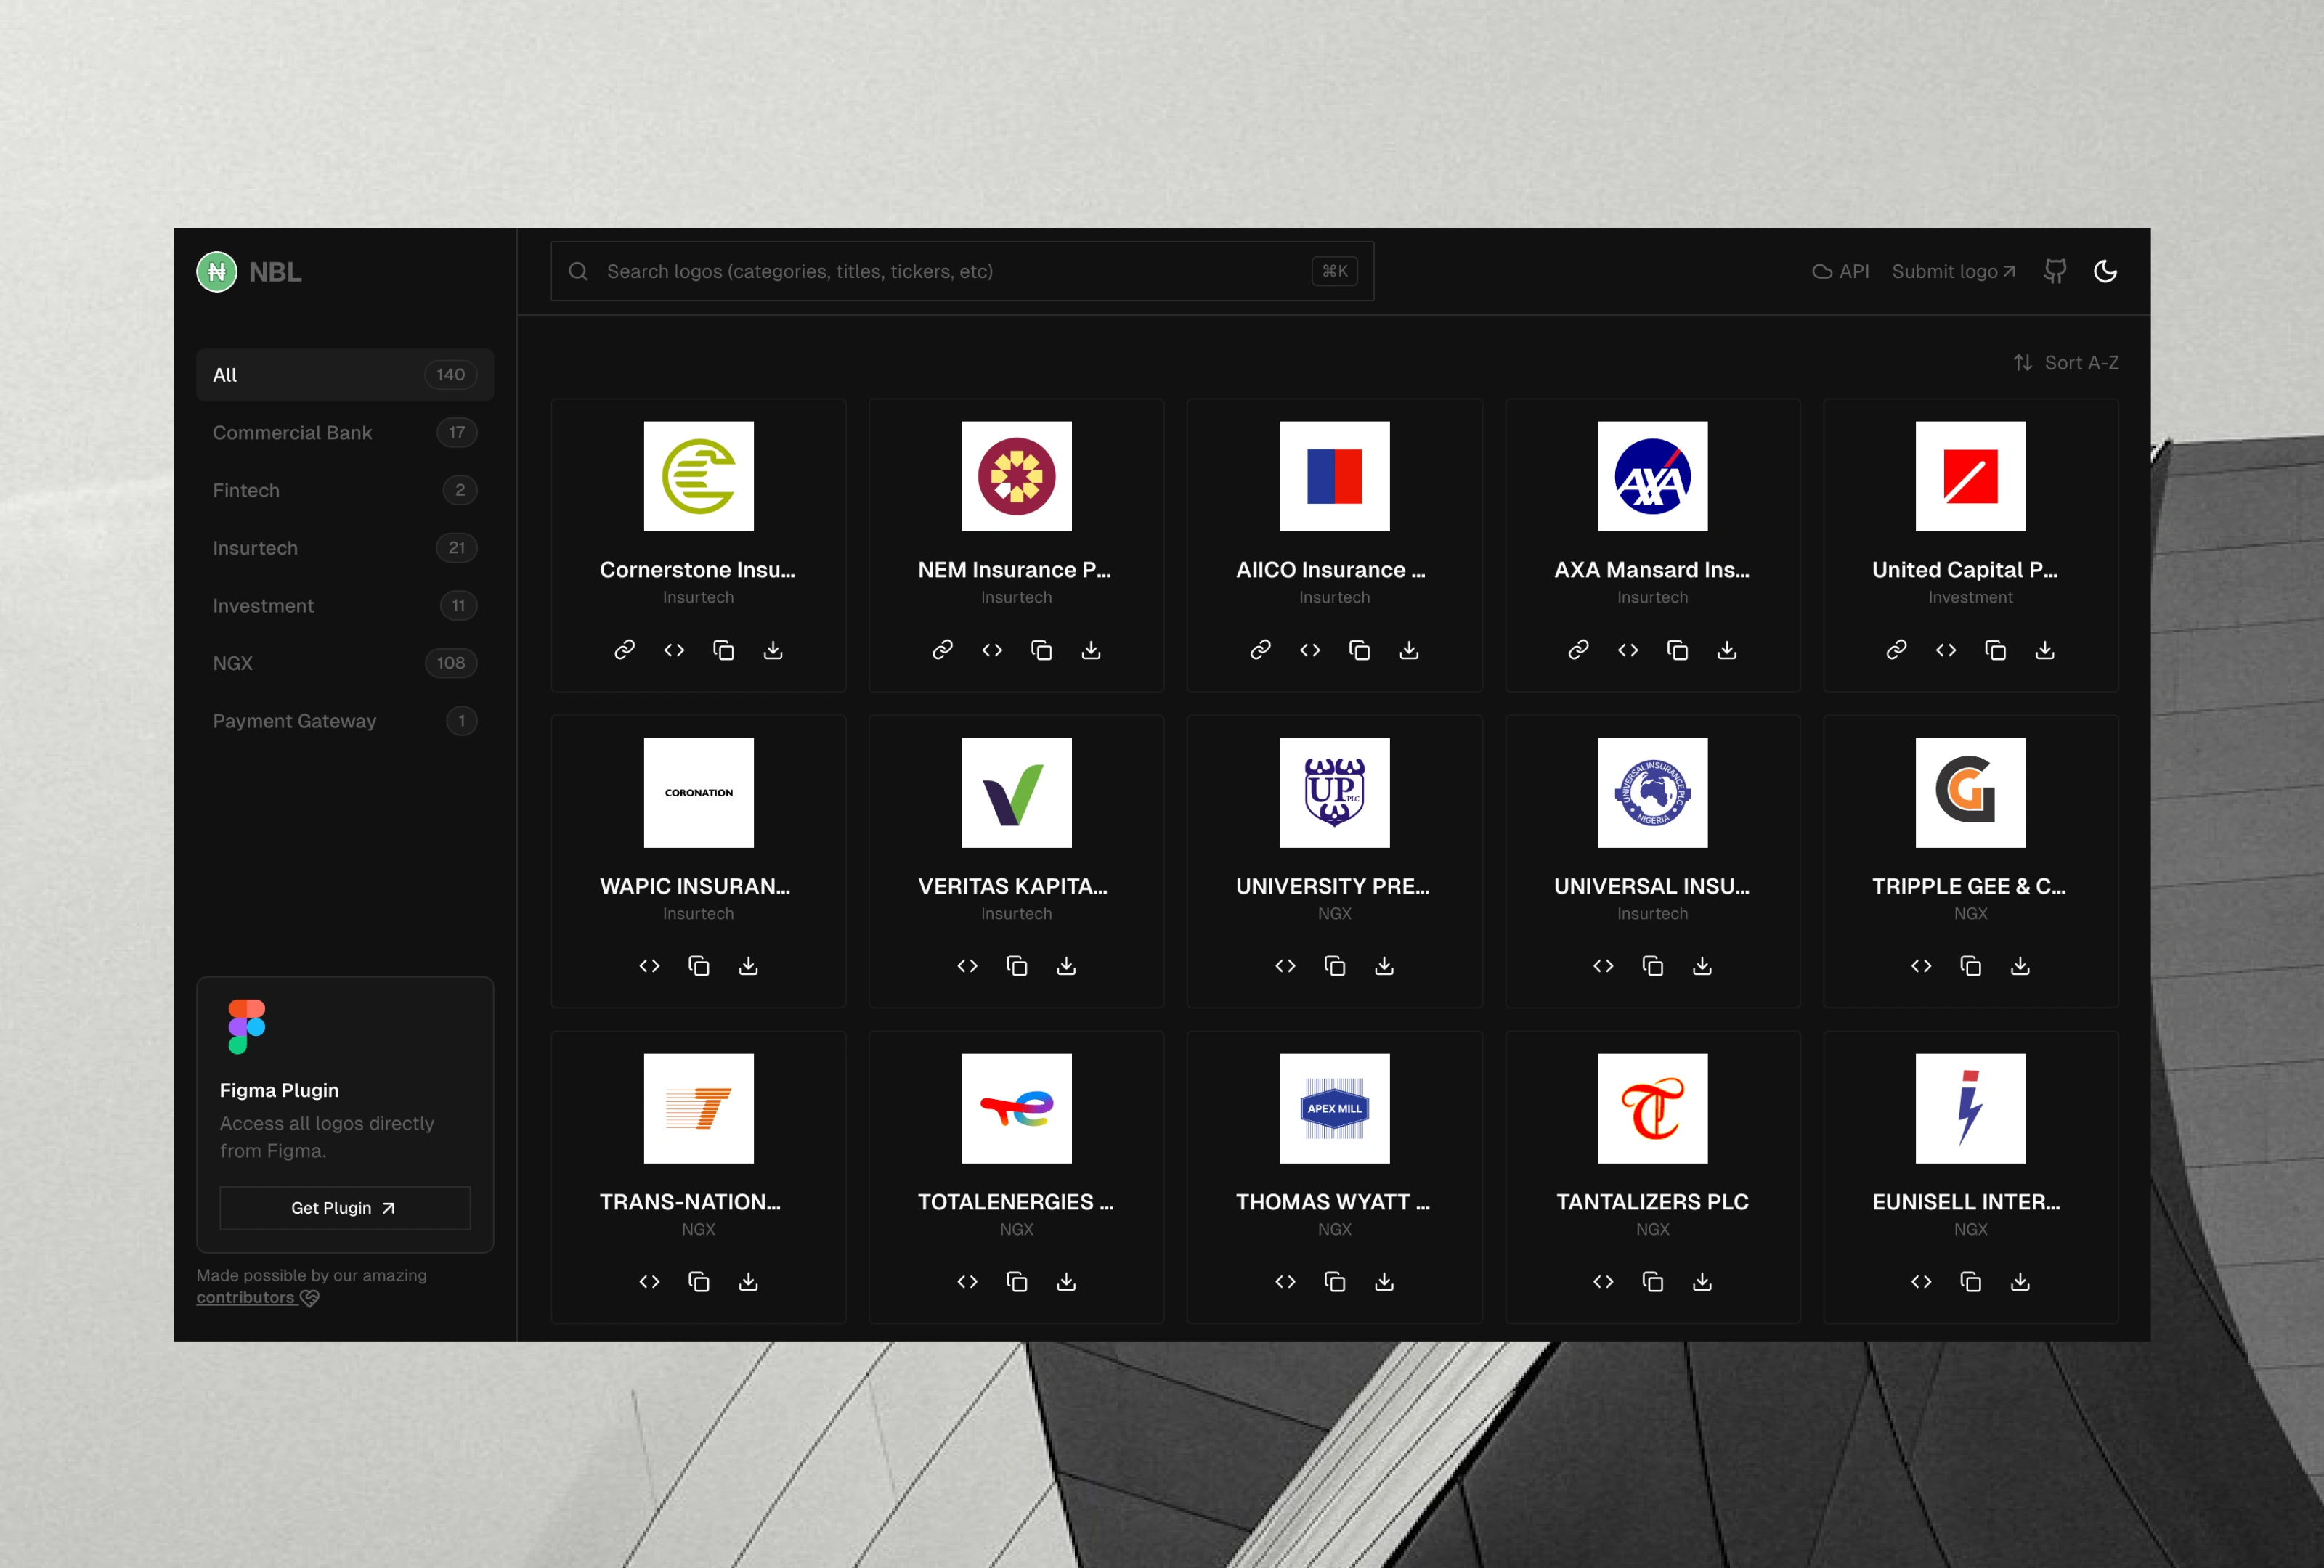Click the TANTALIZERS PLC title
2324x1568 pixels.
[x=1653, y=1202]
